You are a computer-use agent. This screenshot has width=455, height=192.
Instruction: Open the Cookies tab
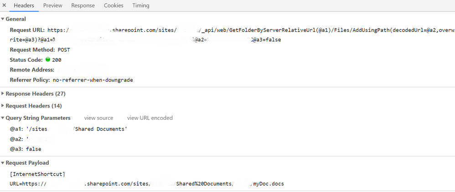[x=114, y=5]
